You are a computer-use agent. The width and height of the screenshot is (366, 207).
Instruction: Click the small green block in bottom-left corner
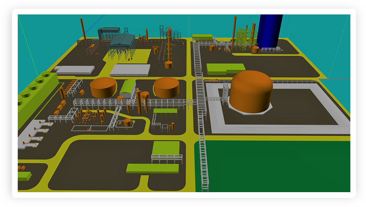pyautogui.click(x=24, y=176)
